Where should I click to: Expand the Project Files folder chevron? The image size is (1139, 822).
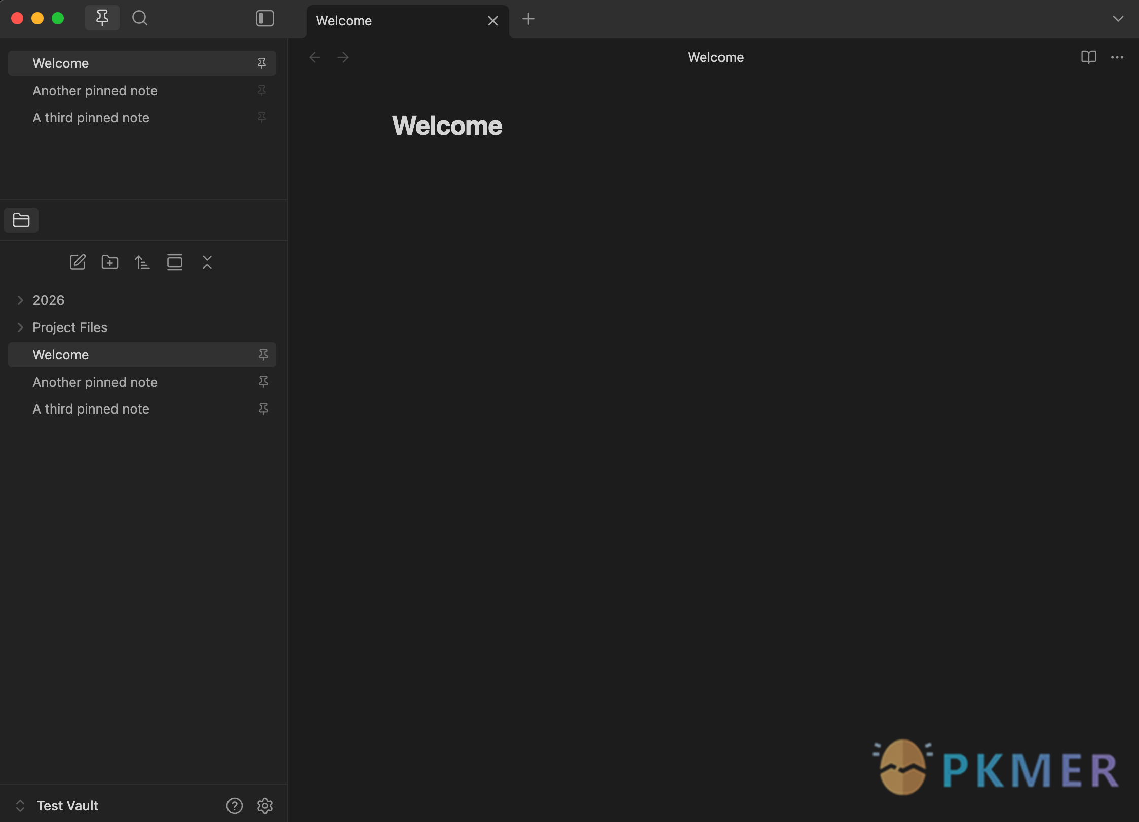click(x=20, y=327)
